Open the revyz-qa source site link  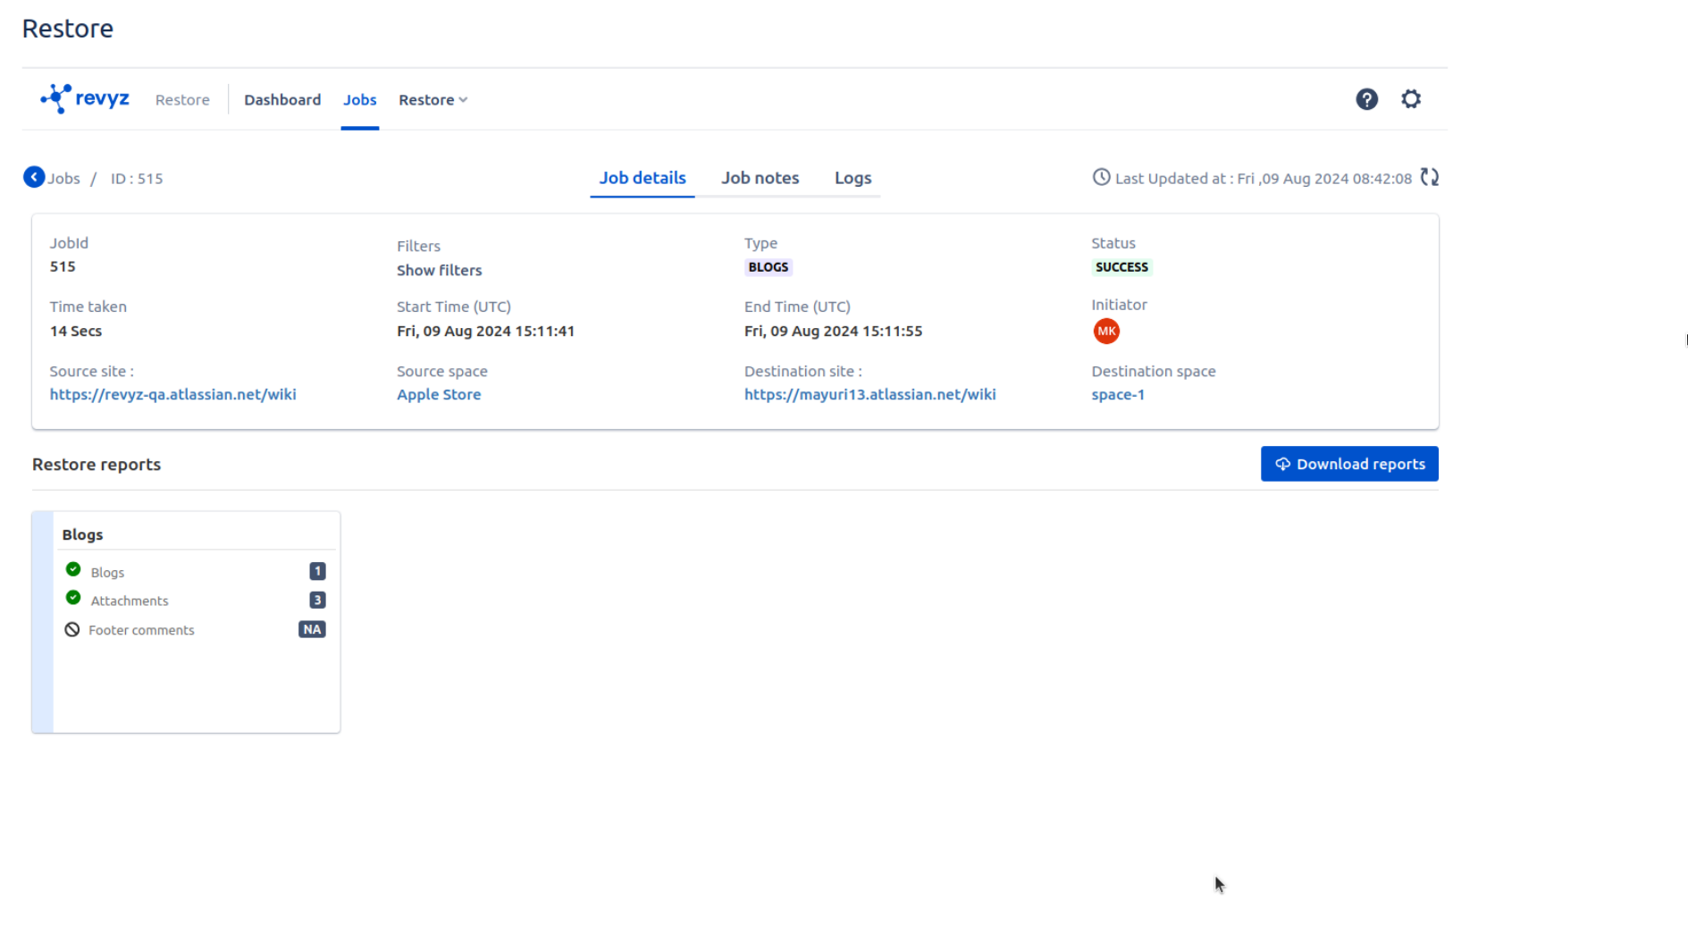[x=172, y=394]
